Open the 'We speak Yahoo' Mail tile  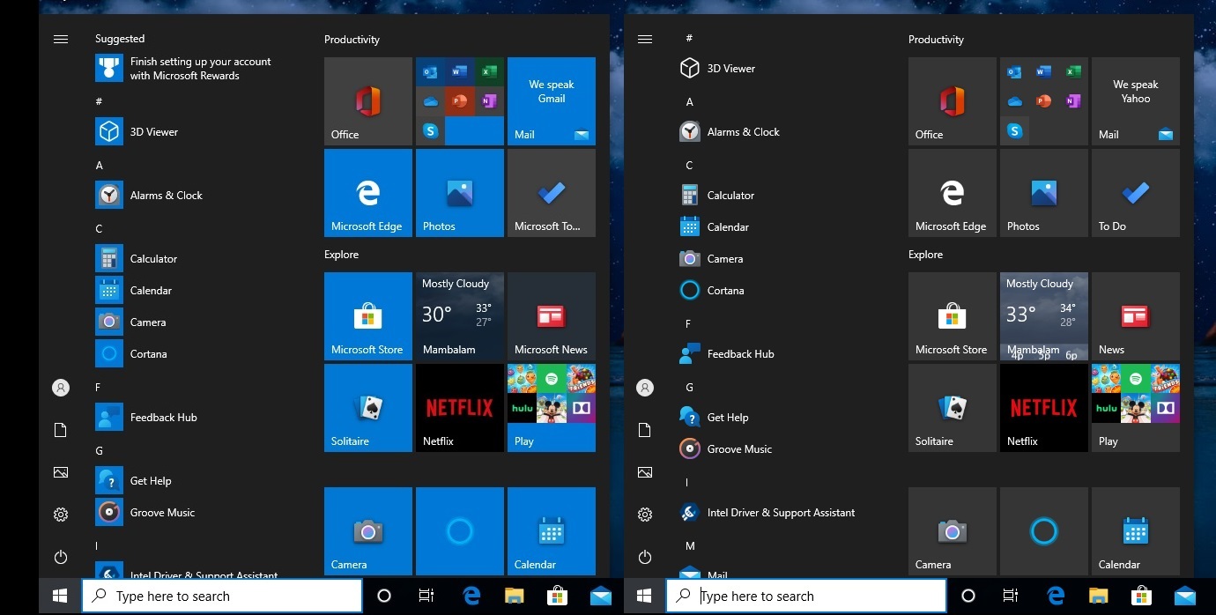tap(1135, 101)
